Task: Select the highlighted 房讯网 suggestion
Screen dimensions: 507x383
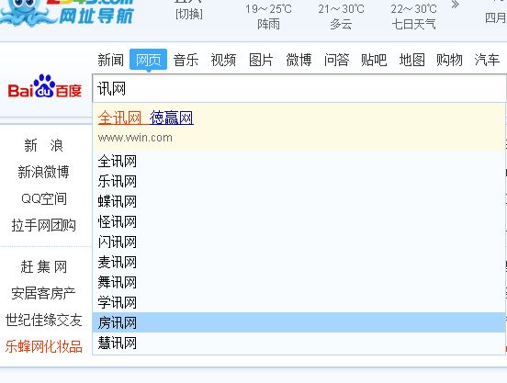Action: coord(299,322)
